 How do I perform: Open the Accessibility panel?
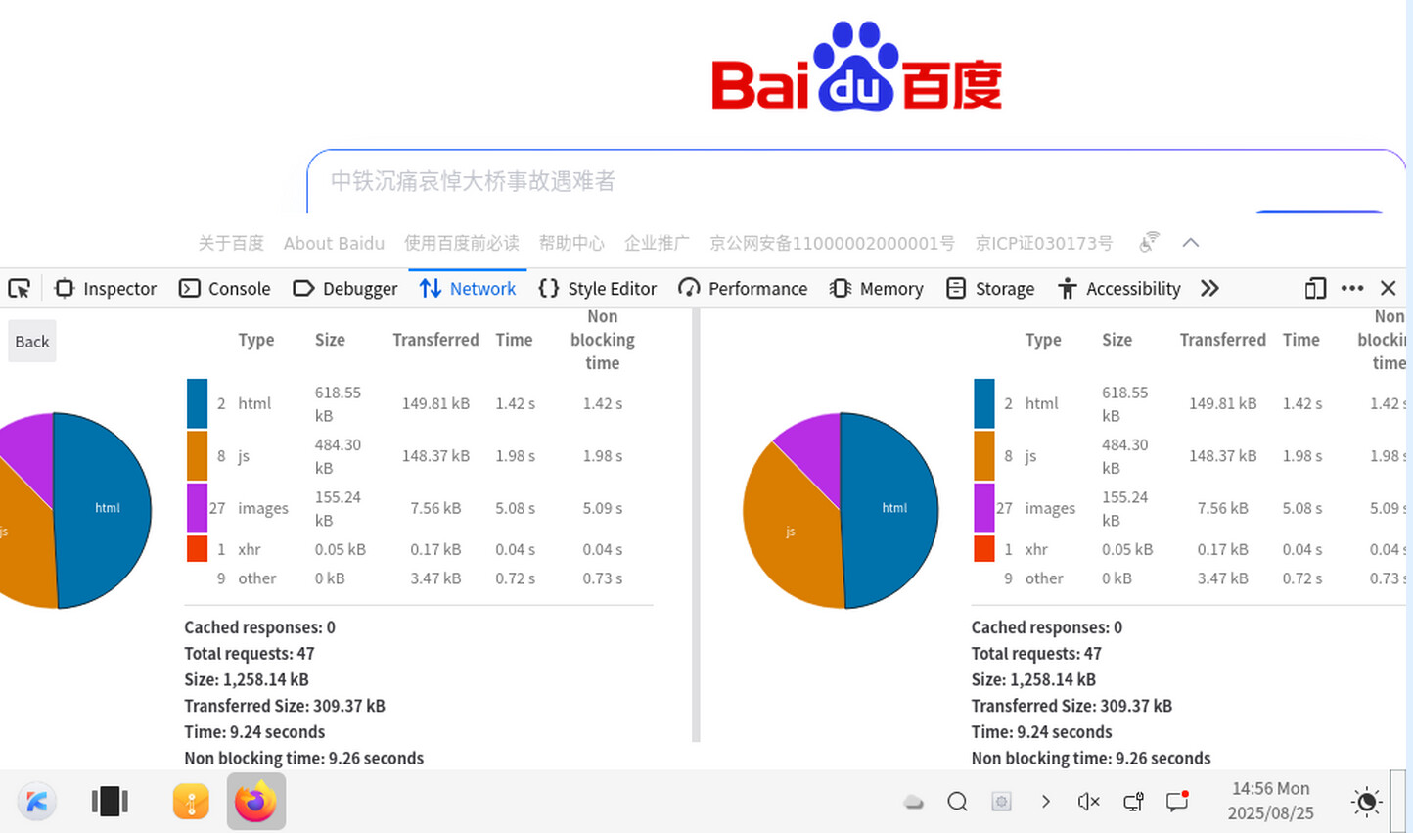point(1119,288)
